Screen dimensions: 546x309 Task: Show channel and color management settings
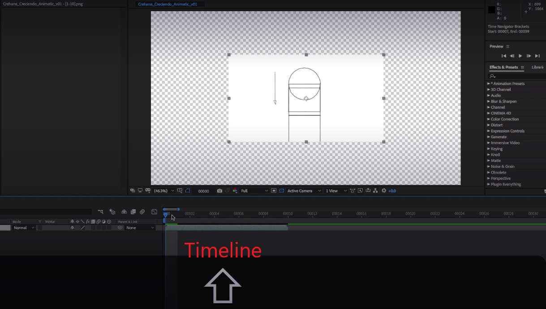[x=236, y=190]
